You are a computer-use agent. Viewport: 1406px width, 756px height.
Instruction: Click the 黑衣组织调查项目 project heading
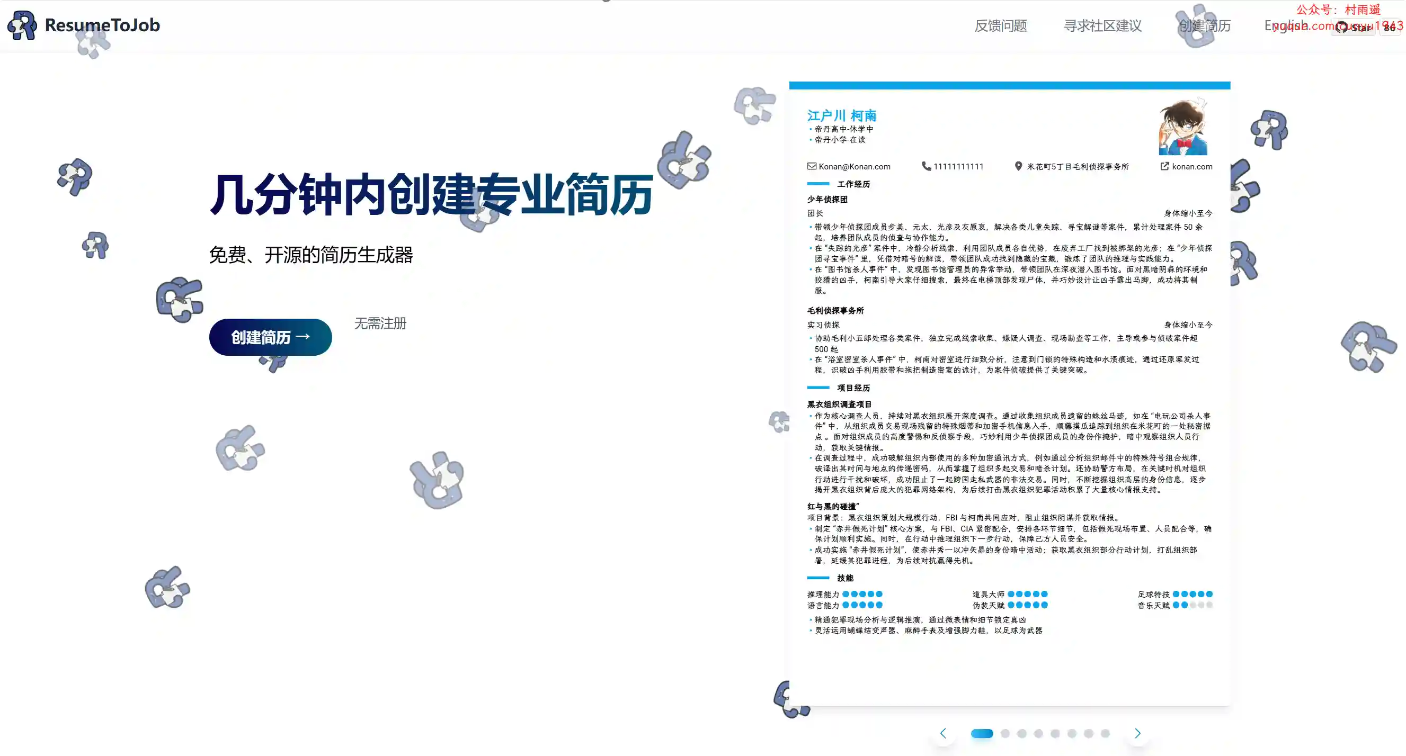coord(840,404)
